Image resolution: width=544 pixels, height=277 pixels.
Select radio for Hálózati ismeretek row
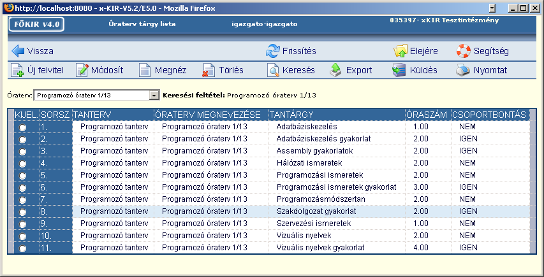(x=22, y=164)
